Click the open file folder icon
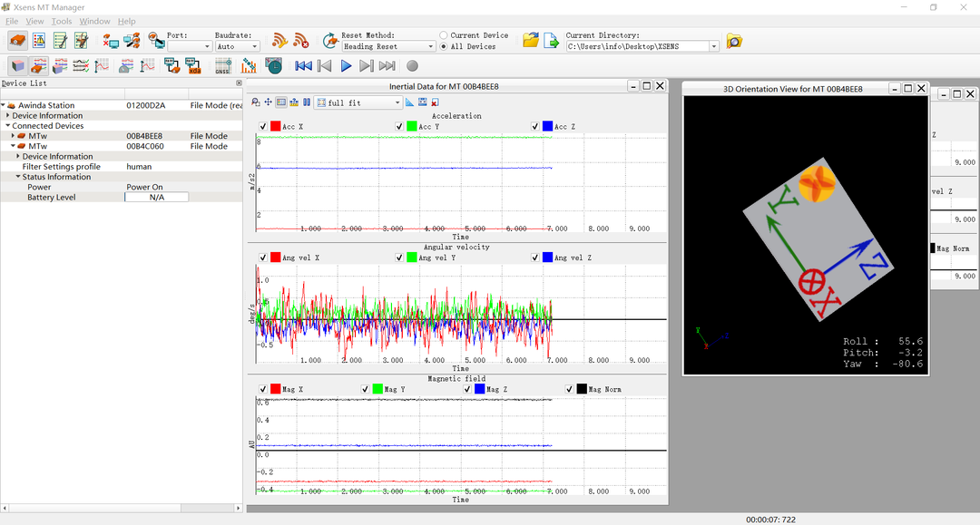The image size is (980, 525). (531, 41)
